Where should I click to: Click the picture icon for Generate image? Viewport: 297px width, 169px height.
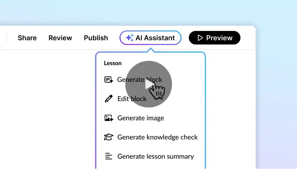tap(109, 118)
